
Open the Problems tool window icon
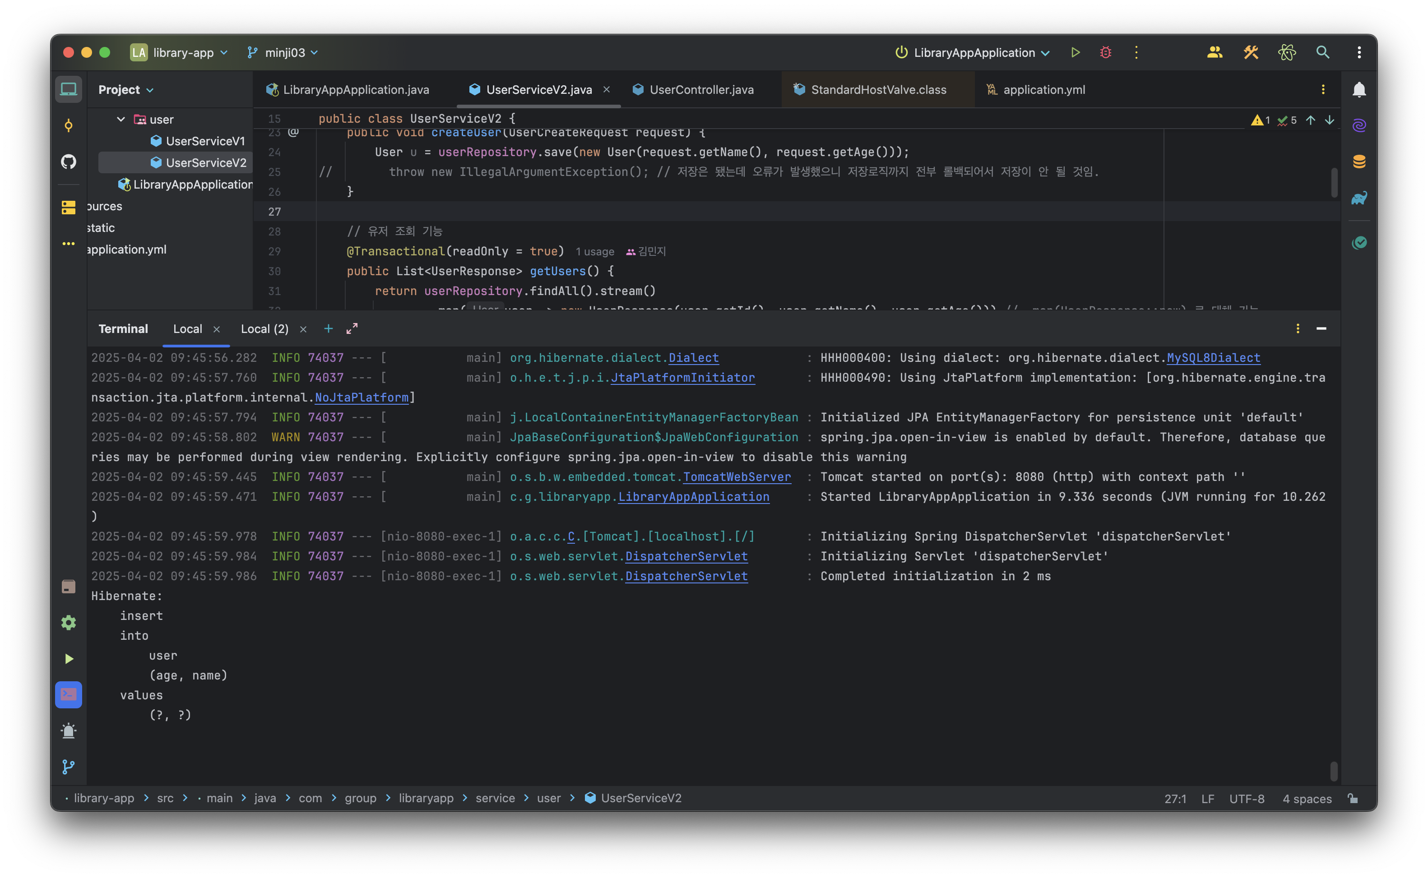(69, 730)
